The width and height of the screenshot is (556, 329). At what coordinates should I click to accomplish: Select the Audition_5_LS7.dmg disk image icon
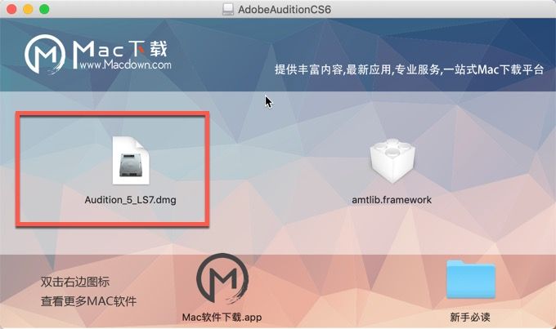tap(131, 161)
